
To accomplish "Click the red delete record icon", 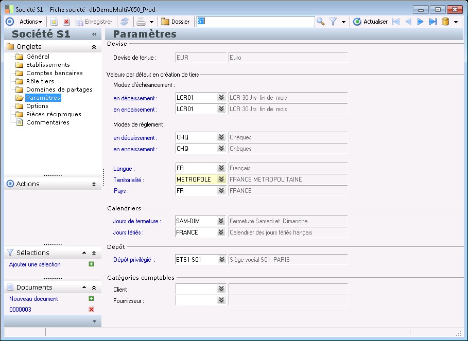I will [66, 22].
